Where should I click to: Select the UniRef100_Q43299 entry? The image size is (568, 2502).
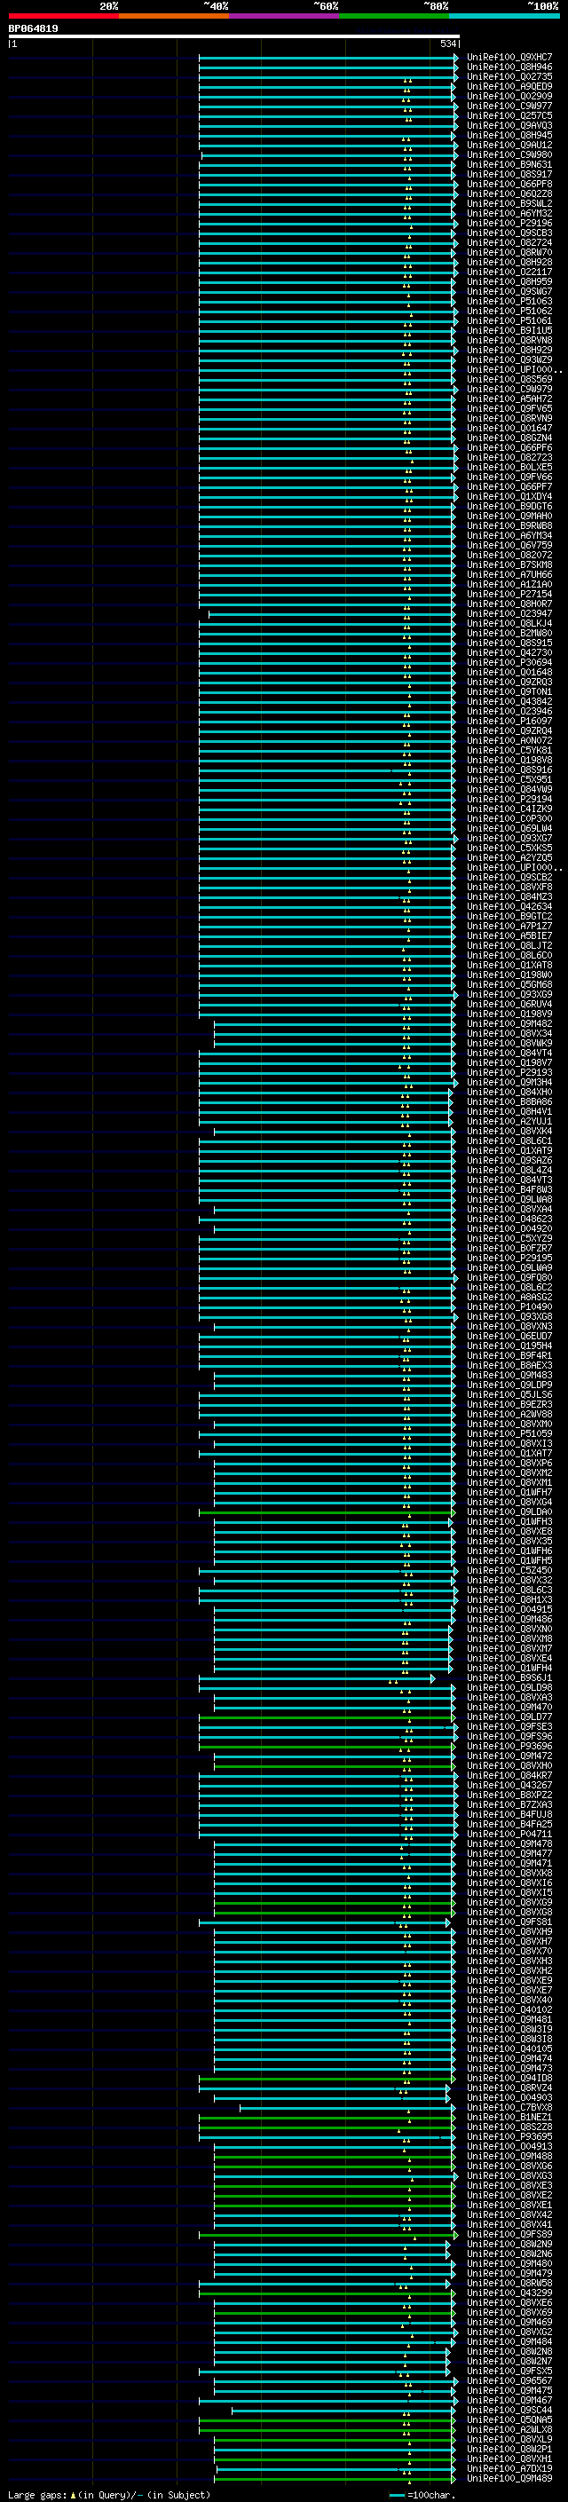coord(509,2293)
